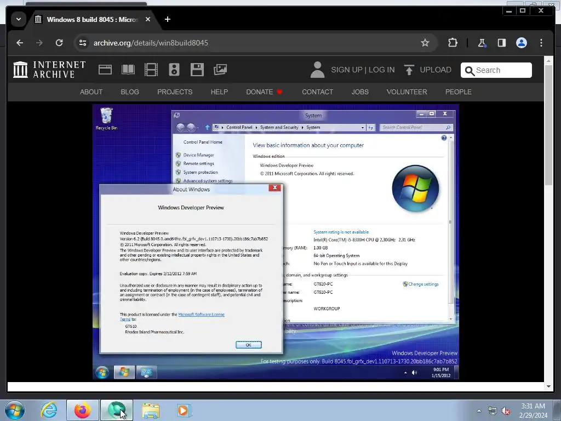
Task: Click the muted volume tray icon
Action: (506, 411)
